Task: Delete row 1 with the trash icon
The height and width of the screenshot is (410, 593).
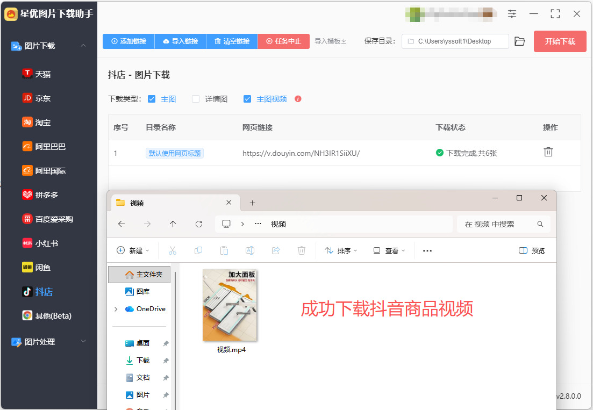Action: point(548,152)
